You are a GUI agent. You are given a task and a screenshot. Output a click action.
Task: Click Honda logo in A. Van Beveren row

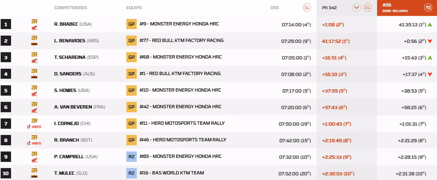click(x=34, y=111)
